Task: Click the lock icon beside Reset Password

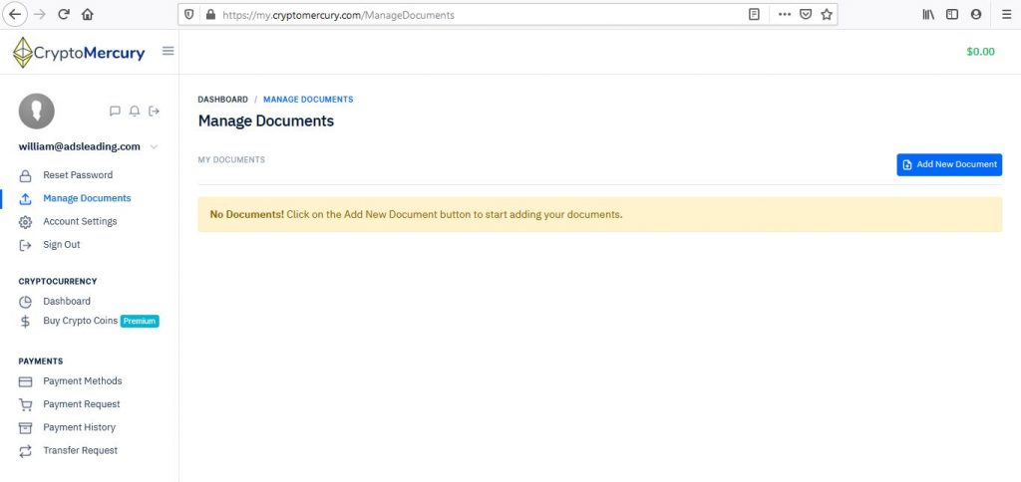Action: click(25, 175)
